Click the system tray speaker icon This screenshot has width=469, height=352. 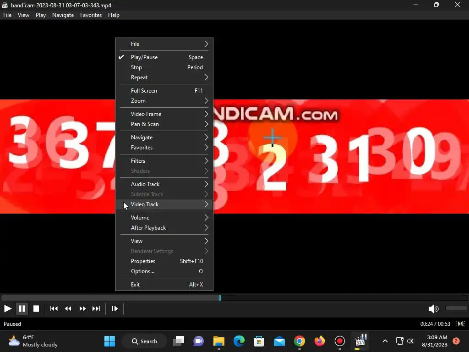[x=410, y=341]
